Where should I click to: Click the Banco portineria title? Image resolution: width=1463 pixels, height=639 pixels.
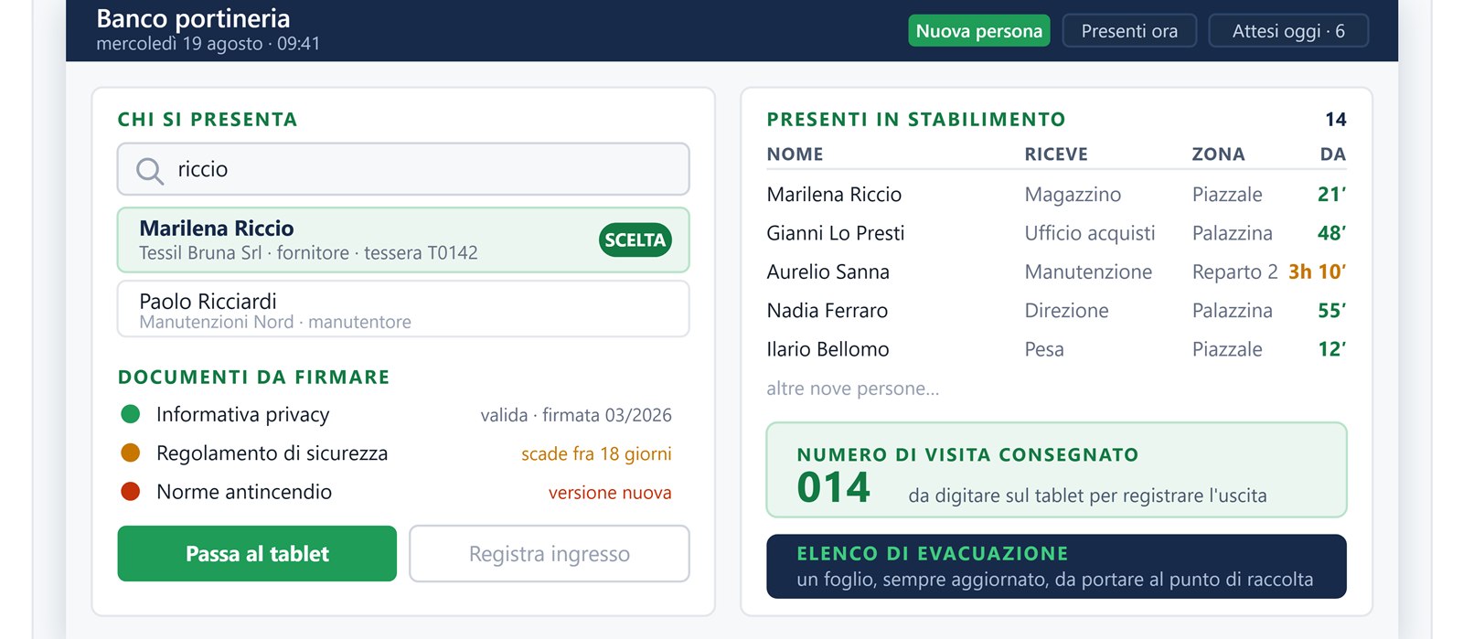click(193, 18)
